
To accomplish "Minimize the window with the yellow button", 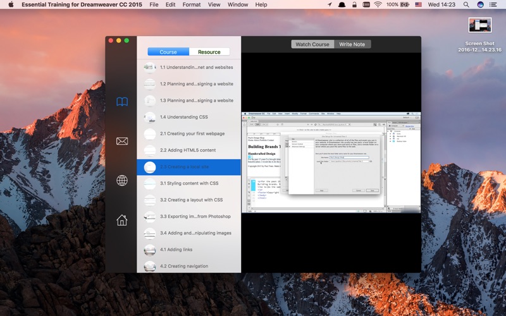I will click(119, 40).
